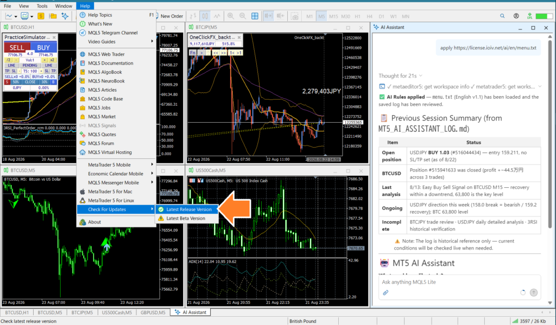
Task: Open the template dropdown arrow in toolbar
Action: coord(31,16)
